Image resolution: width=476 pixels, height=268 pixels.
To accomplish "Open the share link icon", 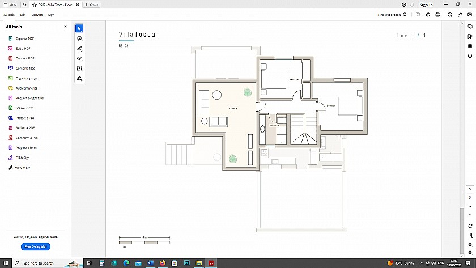I will pos(458,15).
